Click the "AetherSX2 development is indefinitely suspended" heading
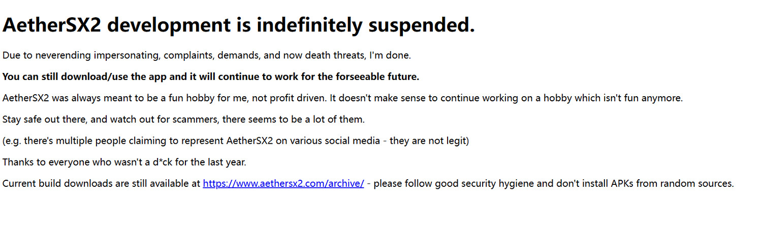762x236 pixels. pyautogui.click(x=238, y=25)
